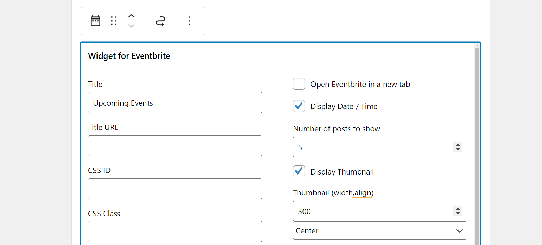Click the drag handle dots icon

[x=114, y=21]
